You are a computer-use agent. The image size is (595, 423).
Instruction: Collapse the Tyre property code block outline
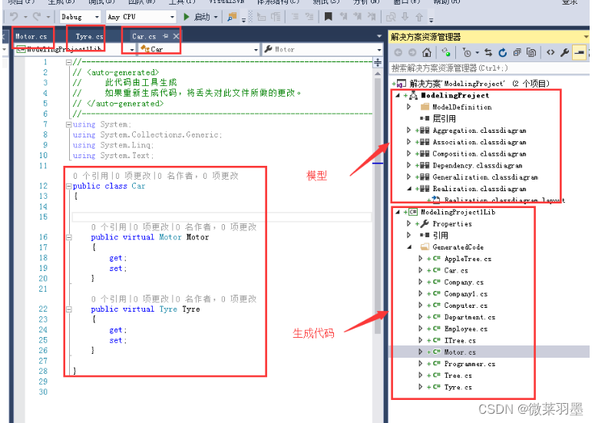coord(68,309)
